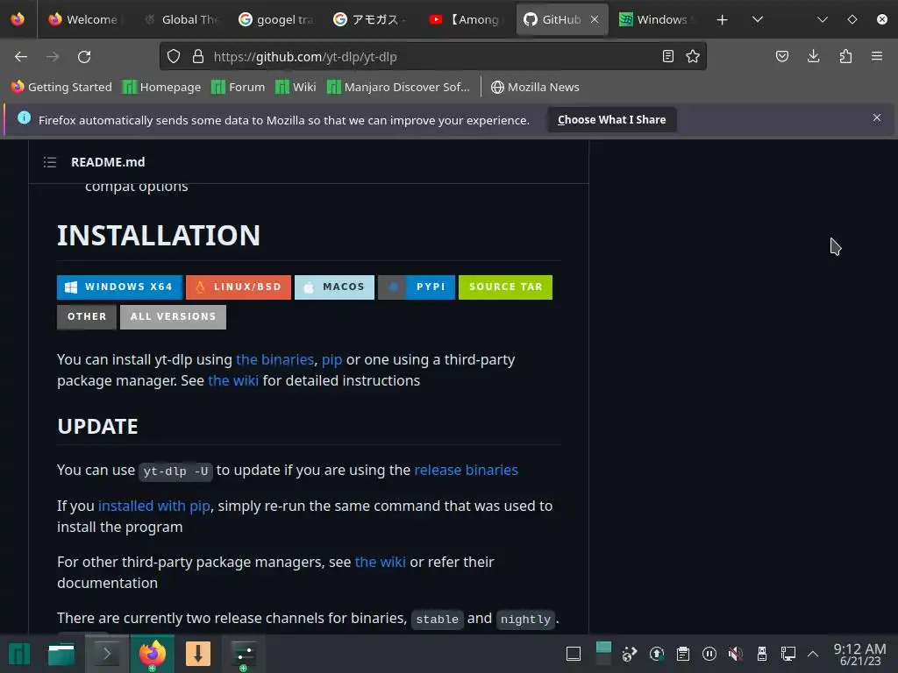Click the address bar URL field
This screenshot has width=898, height=673.
pos(432,57)
